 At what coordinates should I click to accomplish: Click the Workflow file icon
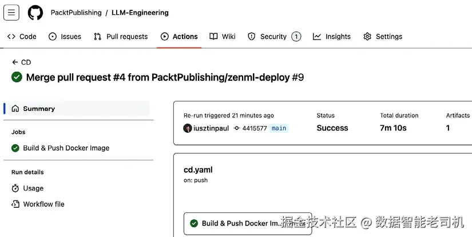(x=15, y=204)
